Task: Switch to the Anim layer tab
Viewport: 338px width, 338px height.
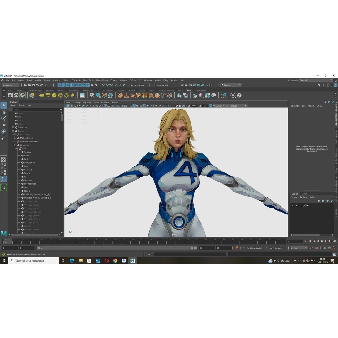Action: pyautogui.click(x=305, y=194)
